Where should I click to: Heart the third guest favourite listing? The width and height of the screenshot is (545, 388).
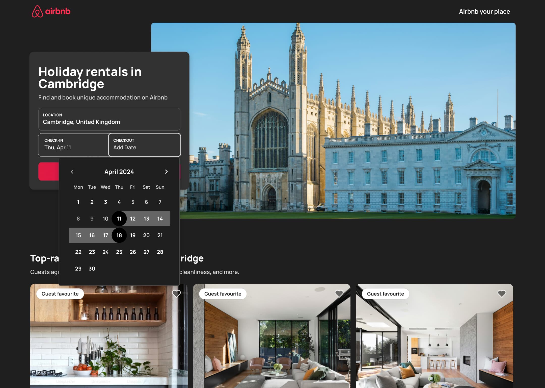[502, 294]
